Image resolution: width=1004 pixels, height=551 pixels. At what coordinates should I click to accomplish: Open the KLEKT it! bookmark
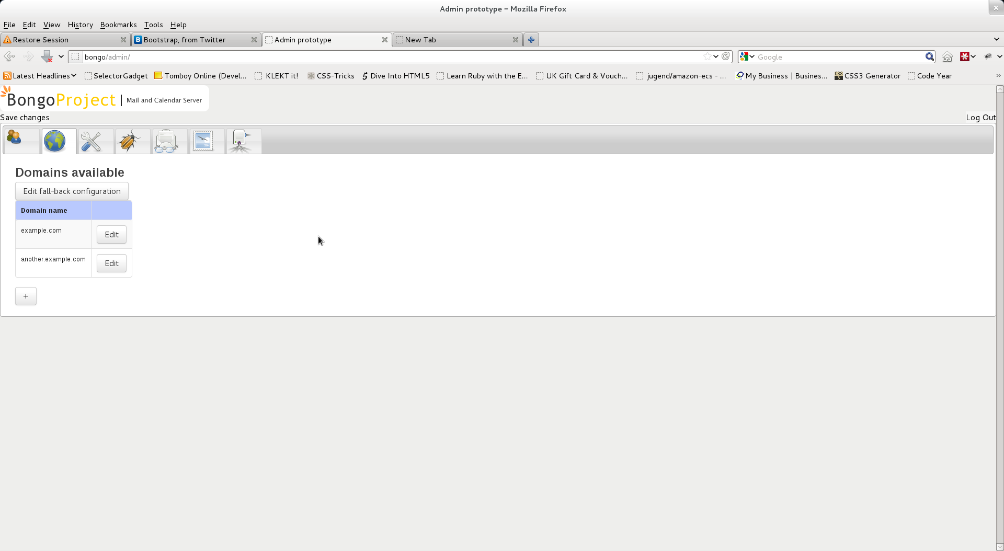[x=277, y=76]
